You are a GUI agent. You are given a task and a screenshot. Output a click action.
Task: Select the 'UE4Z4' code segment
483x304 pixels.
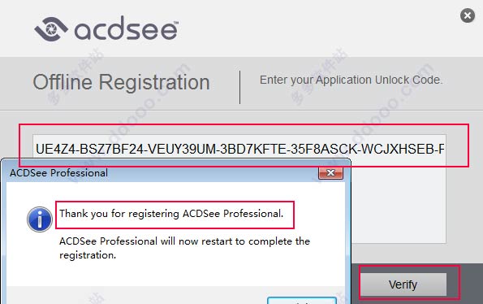[x=55, y=150]
